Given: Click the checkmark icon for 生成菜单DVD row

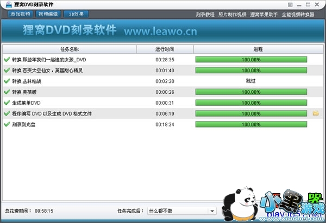Looking at the screenshot, I should [x=7, y=103].
